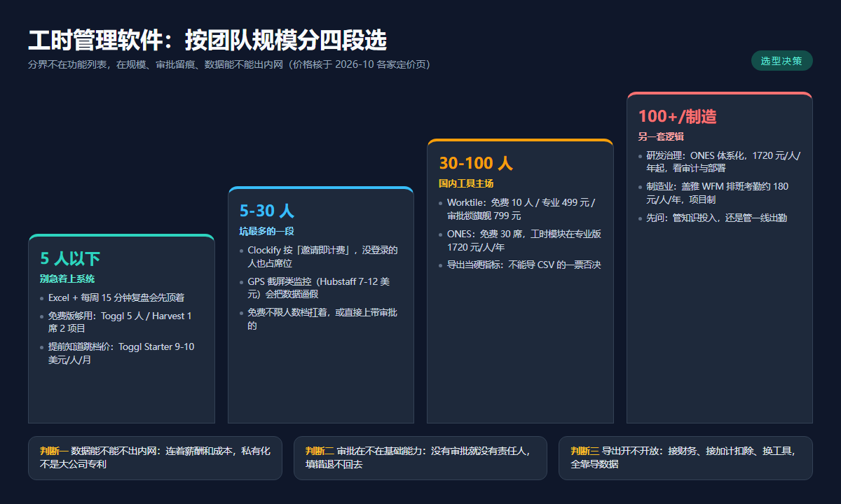This screenshot has width=841, height=504.
Task: Click the Clockify 按「邀请即计费」 bullet
Action: click(x=321, y=256)
